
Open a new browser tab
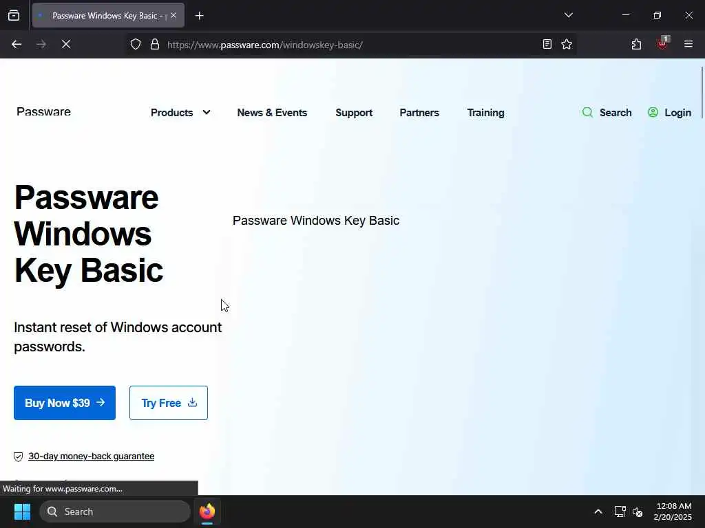point(199,16)
